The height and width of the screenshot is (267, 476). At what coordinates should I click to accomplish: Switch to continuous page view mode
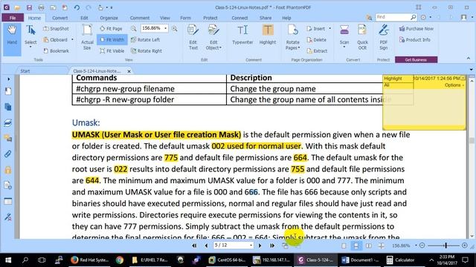pyautogui.click(x=356, y=245)
